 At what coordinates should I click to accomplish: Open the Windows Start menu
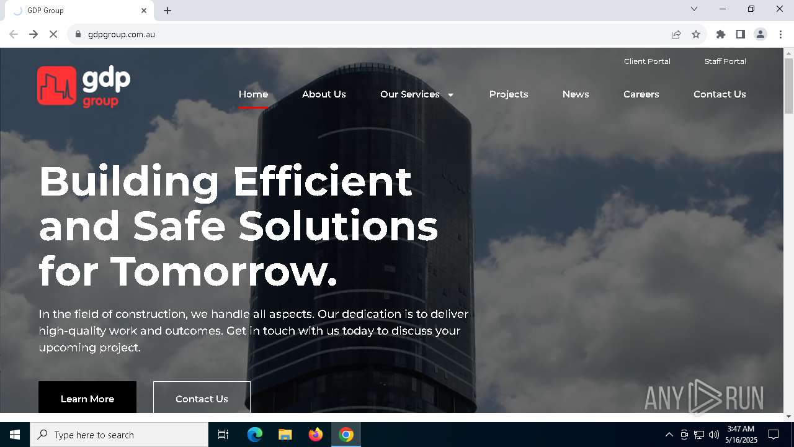[15, 435]
